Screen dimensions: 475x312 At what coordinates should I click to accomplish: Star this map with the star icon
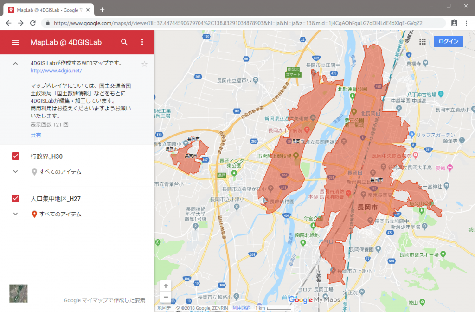pos(145,64)
